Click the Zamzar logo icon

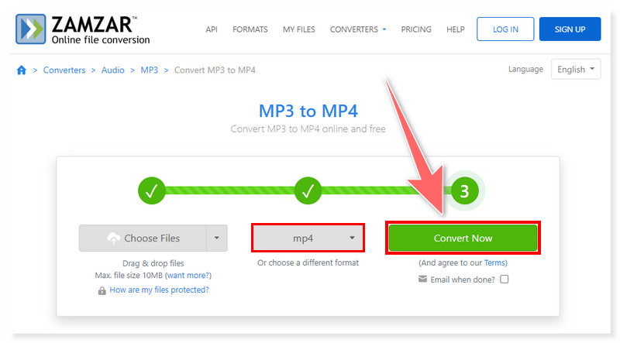pos(31,29)
